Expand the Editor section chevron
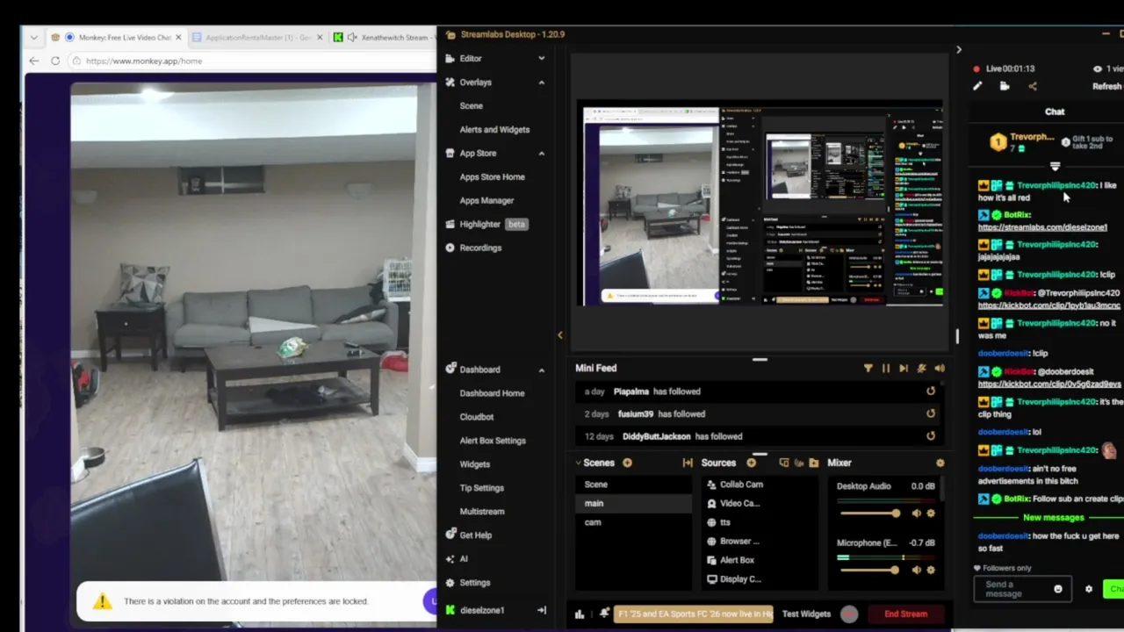Viewport: 1124px width, 632px height. pyautogui.click(x=541, y=59)
